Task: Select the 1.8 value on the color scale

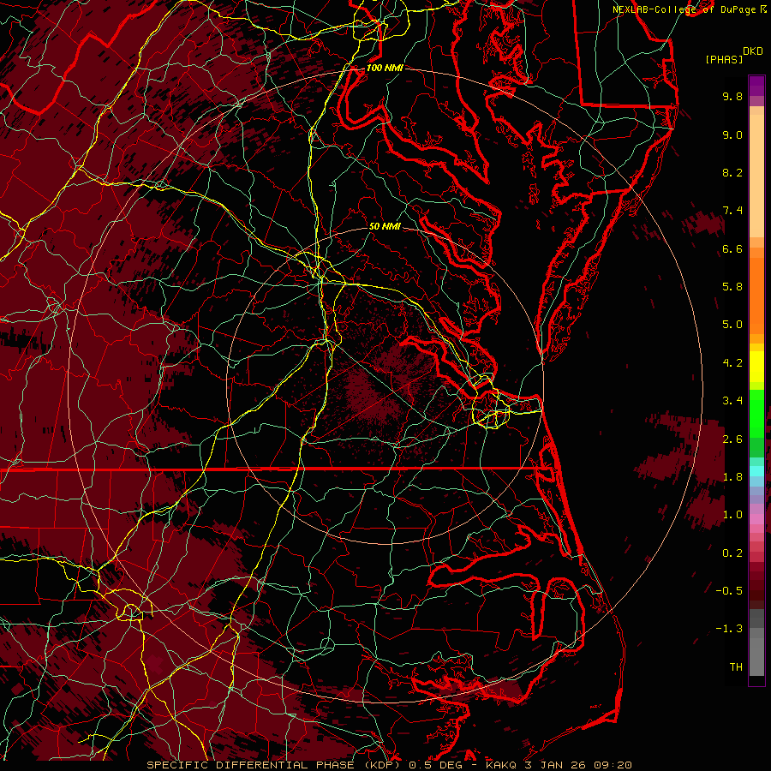Action: tap(732, 477)
